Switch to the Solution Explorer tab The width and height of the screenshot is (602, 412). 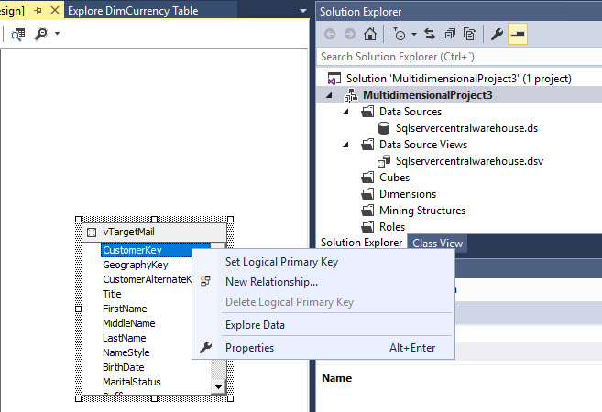point(361,243)
